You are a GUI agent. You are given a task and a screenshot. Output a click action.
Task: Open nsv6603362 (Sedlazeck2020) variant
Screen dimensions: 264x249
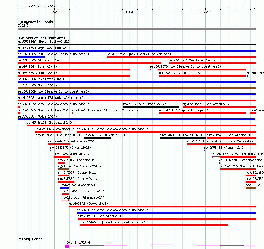(192, 60)
